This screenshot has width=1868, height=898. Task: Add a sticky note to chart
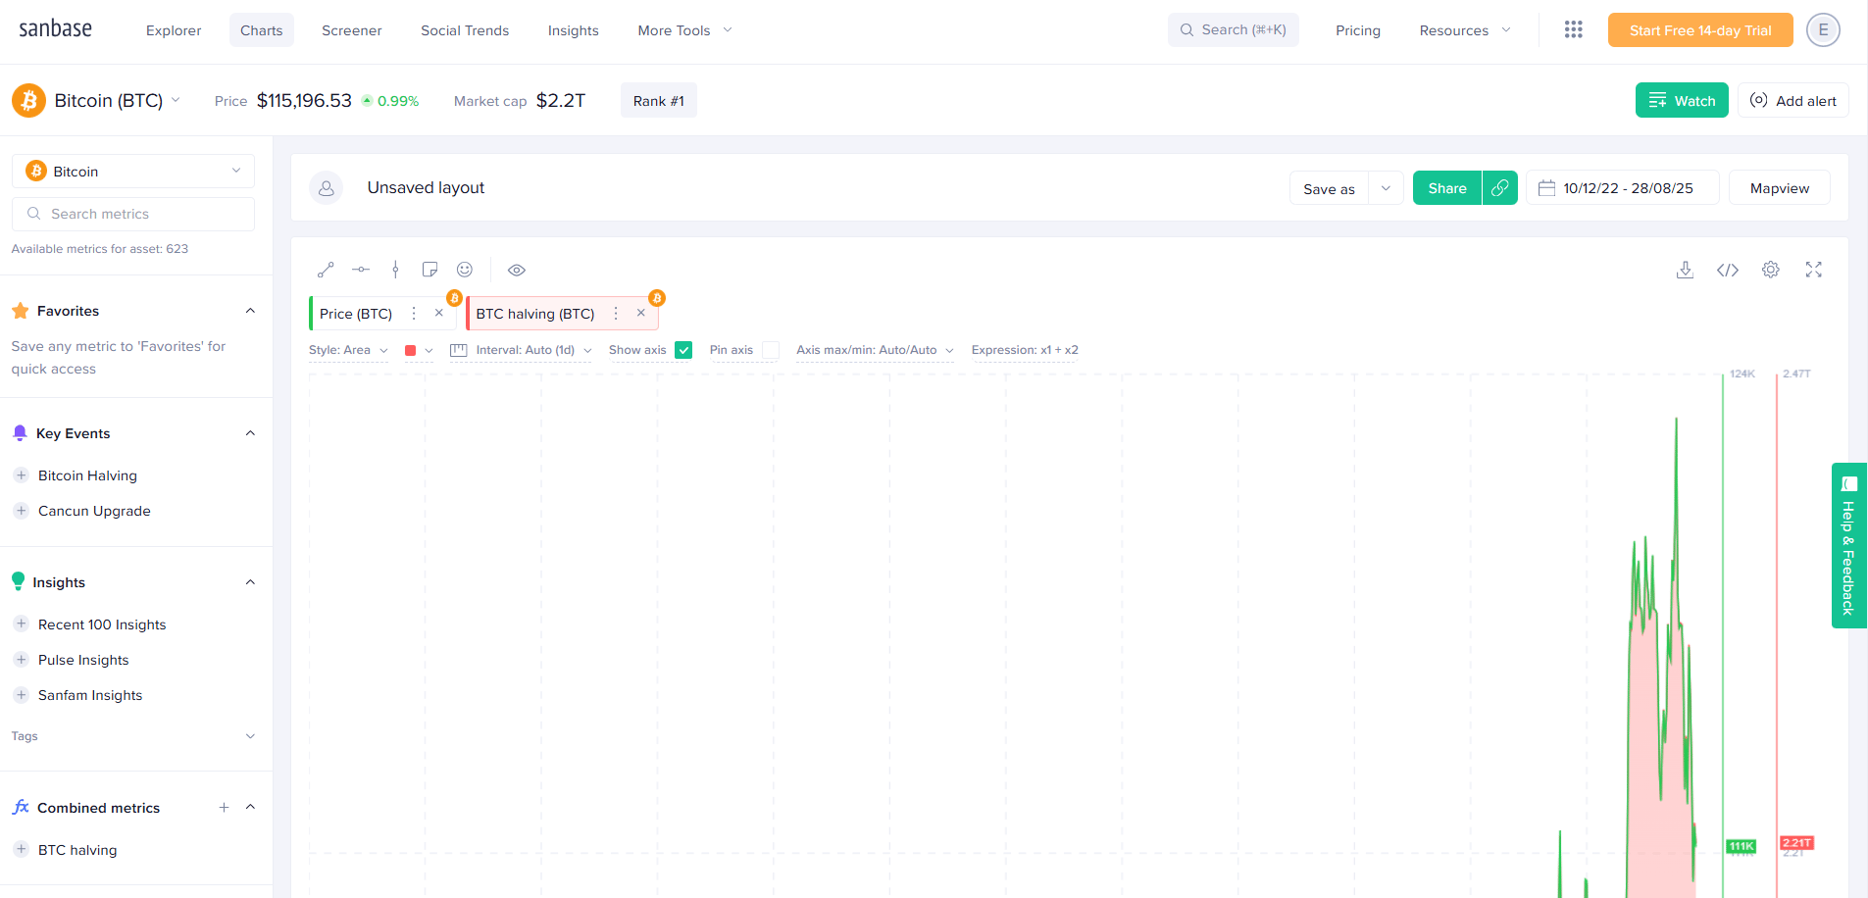coord(429,270)
